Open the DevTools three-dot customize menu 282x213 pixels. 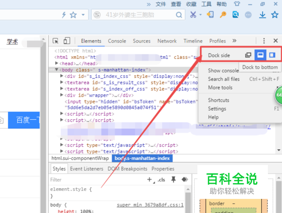tap(264, 41)
